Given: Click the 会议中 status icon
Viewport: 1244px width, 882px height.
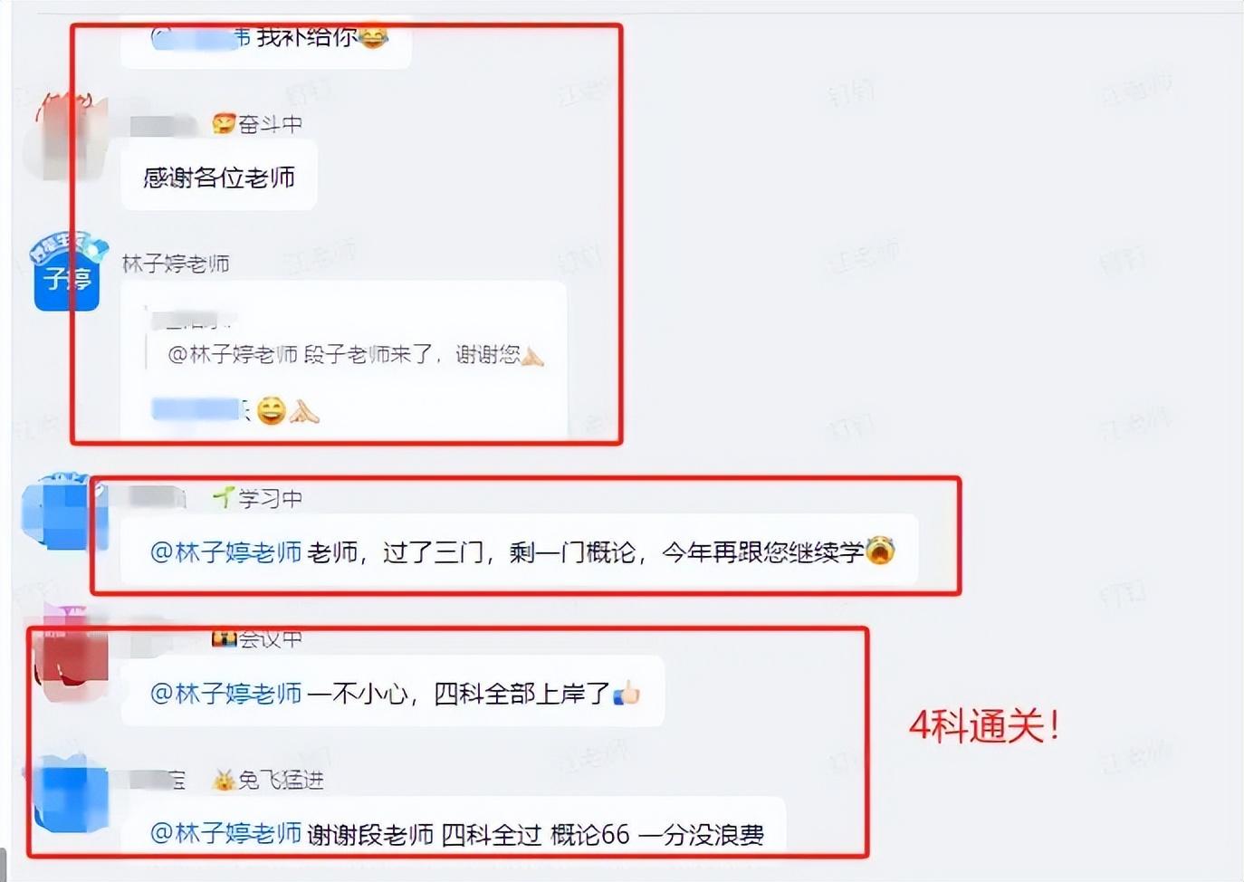Looking at the screenshot, I should tap(224, 638).
